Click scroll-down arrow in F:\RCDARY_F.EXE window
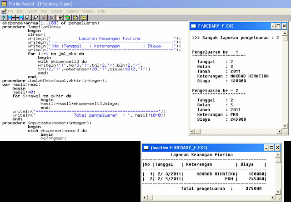The image size is (291, 202). pos(285,126)
